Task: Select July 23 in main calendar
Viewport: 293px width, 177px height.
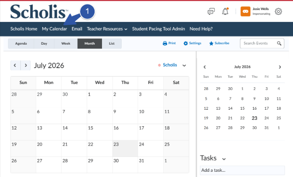Action: point(125,148)
